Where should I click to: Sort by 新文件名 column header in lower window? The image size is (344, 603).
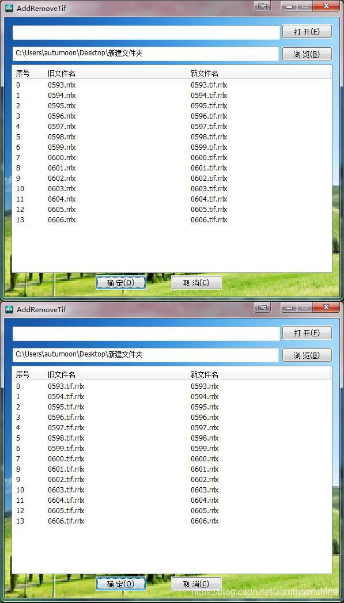click(x=259, y=374)
